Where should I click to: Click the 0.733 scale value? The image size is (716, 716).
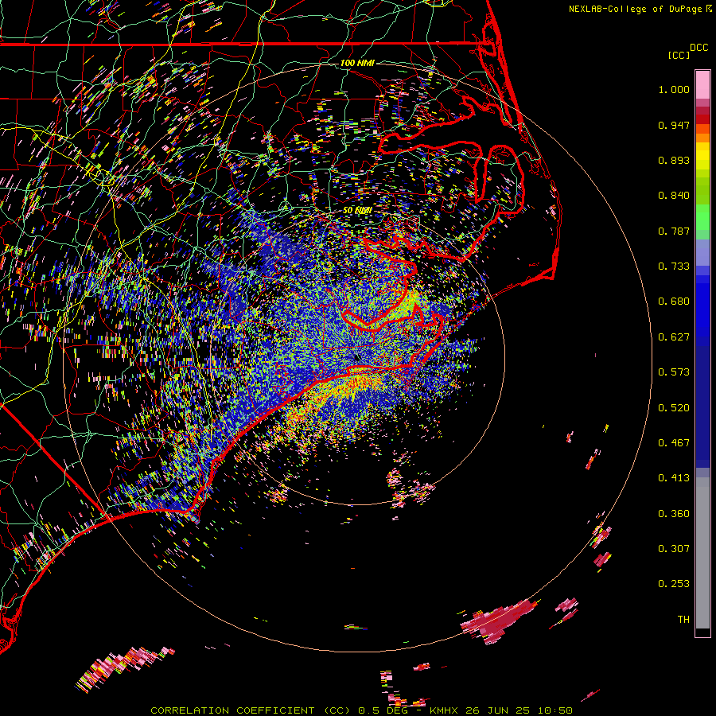click(674, 267)
